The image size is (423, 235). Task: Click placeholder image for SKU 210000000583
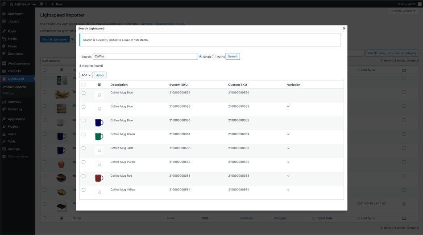[99, 109]
